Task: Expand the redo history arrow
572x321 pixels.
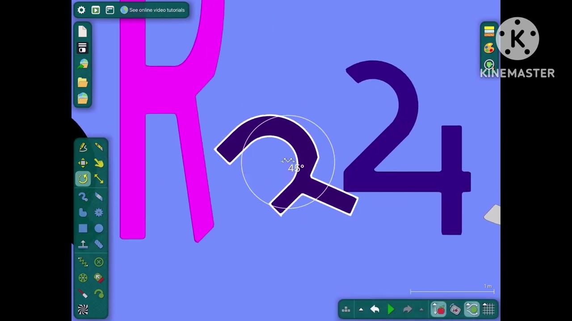Action: (x=421, y=309)
